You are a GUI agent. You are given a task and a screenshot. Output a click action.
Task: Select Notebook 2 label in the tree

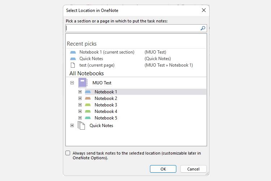pos(106,98)
